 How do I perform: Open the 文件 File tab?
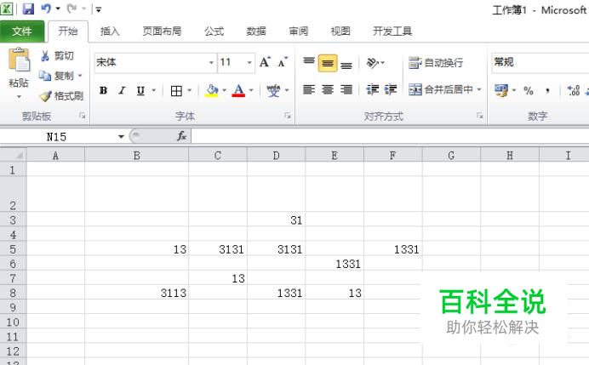22,31
